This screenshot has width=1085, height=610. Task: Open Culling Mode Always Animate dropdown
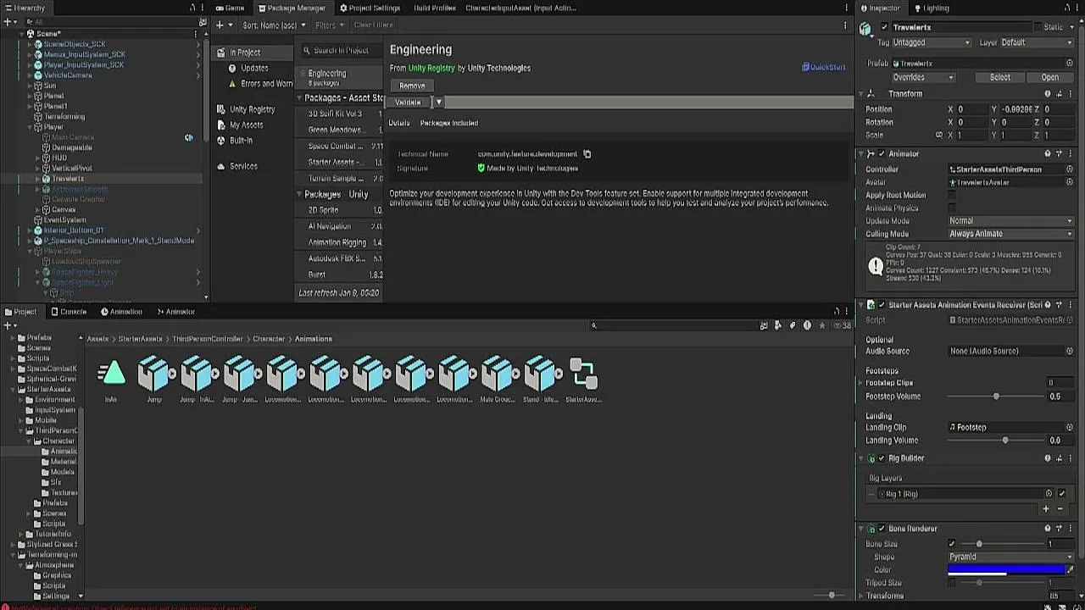(1010, 234)
